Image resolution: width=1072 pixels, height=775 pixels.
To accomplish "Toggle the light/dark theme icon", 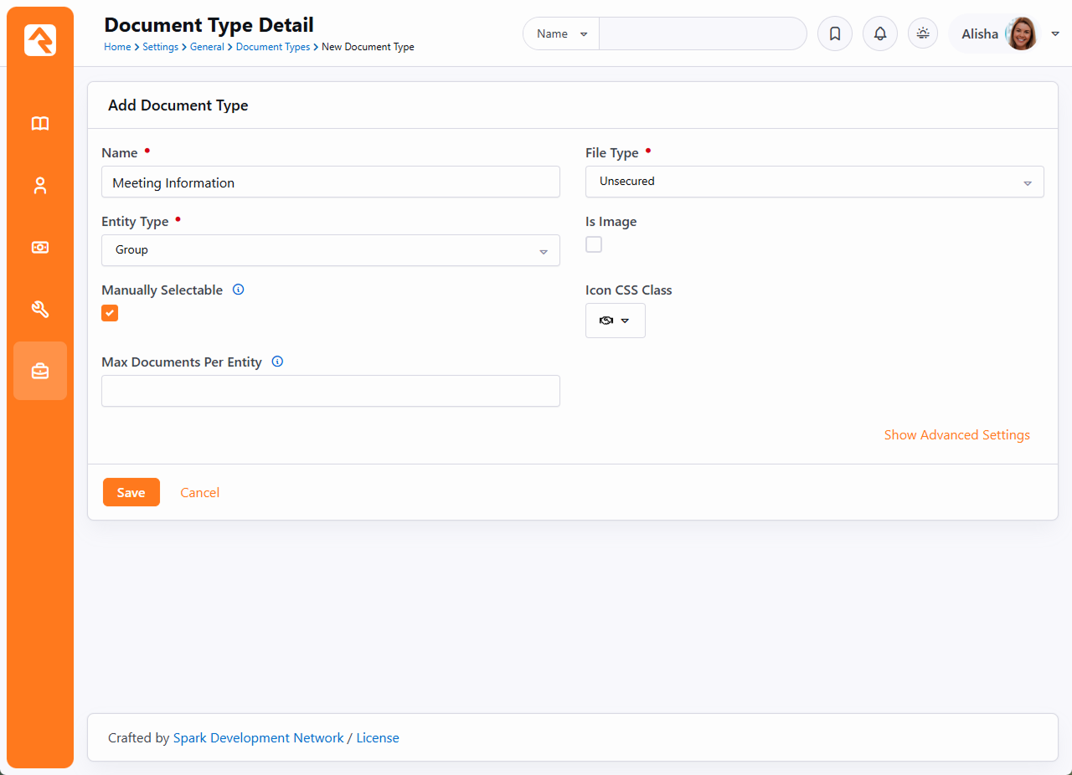I will pyautogui.click(x=923, y=34).
